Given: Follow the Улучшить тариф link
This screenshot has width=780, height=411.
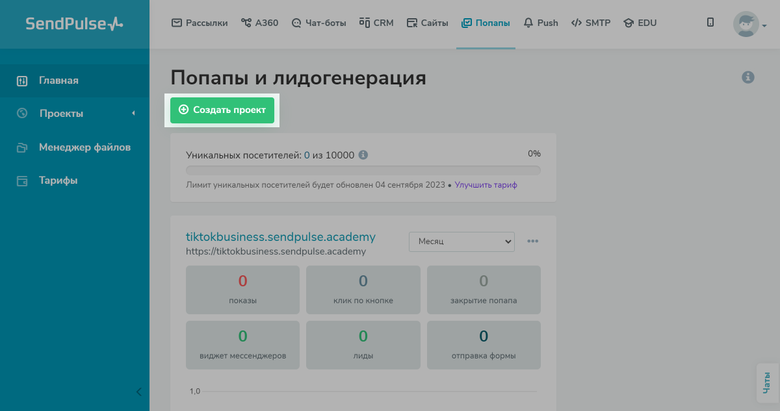Looking at the screenshot, I should [x=486, y=185].
